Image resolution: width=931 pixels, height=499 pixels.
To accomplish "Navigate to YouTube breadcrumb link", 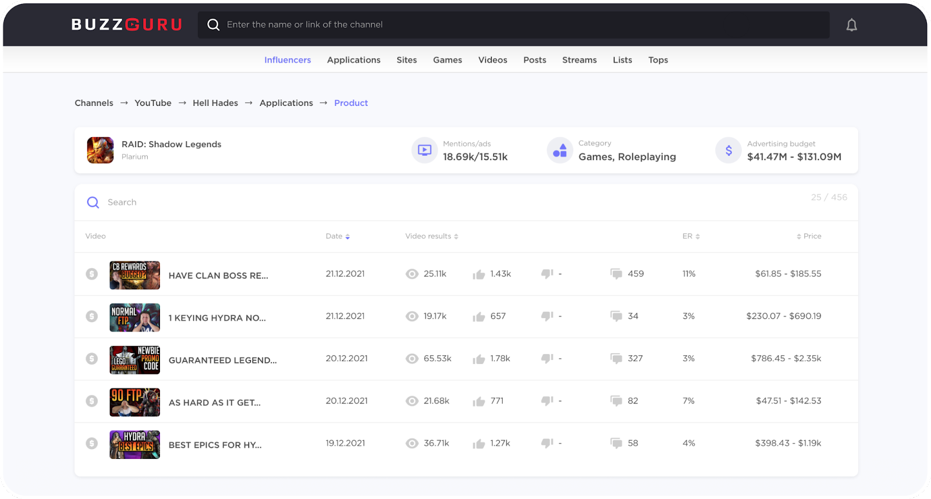I will point(153,103).
